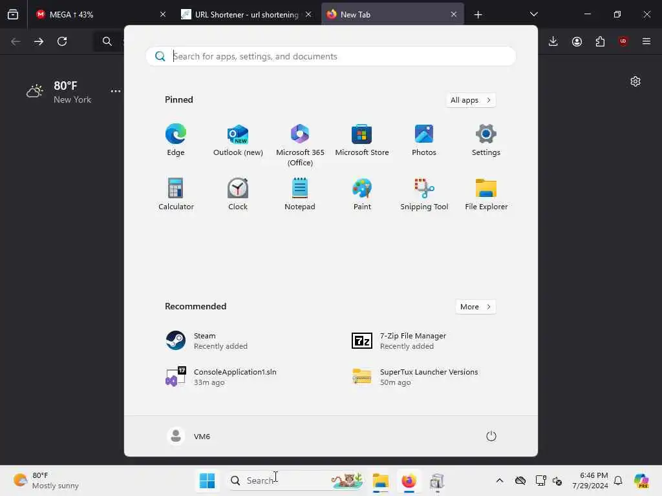Open the browser extensions menu
662x496 pixels.
(600, 41)
